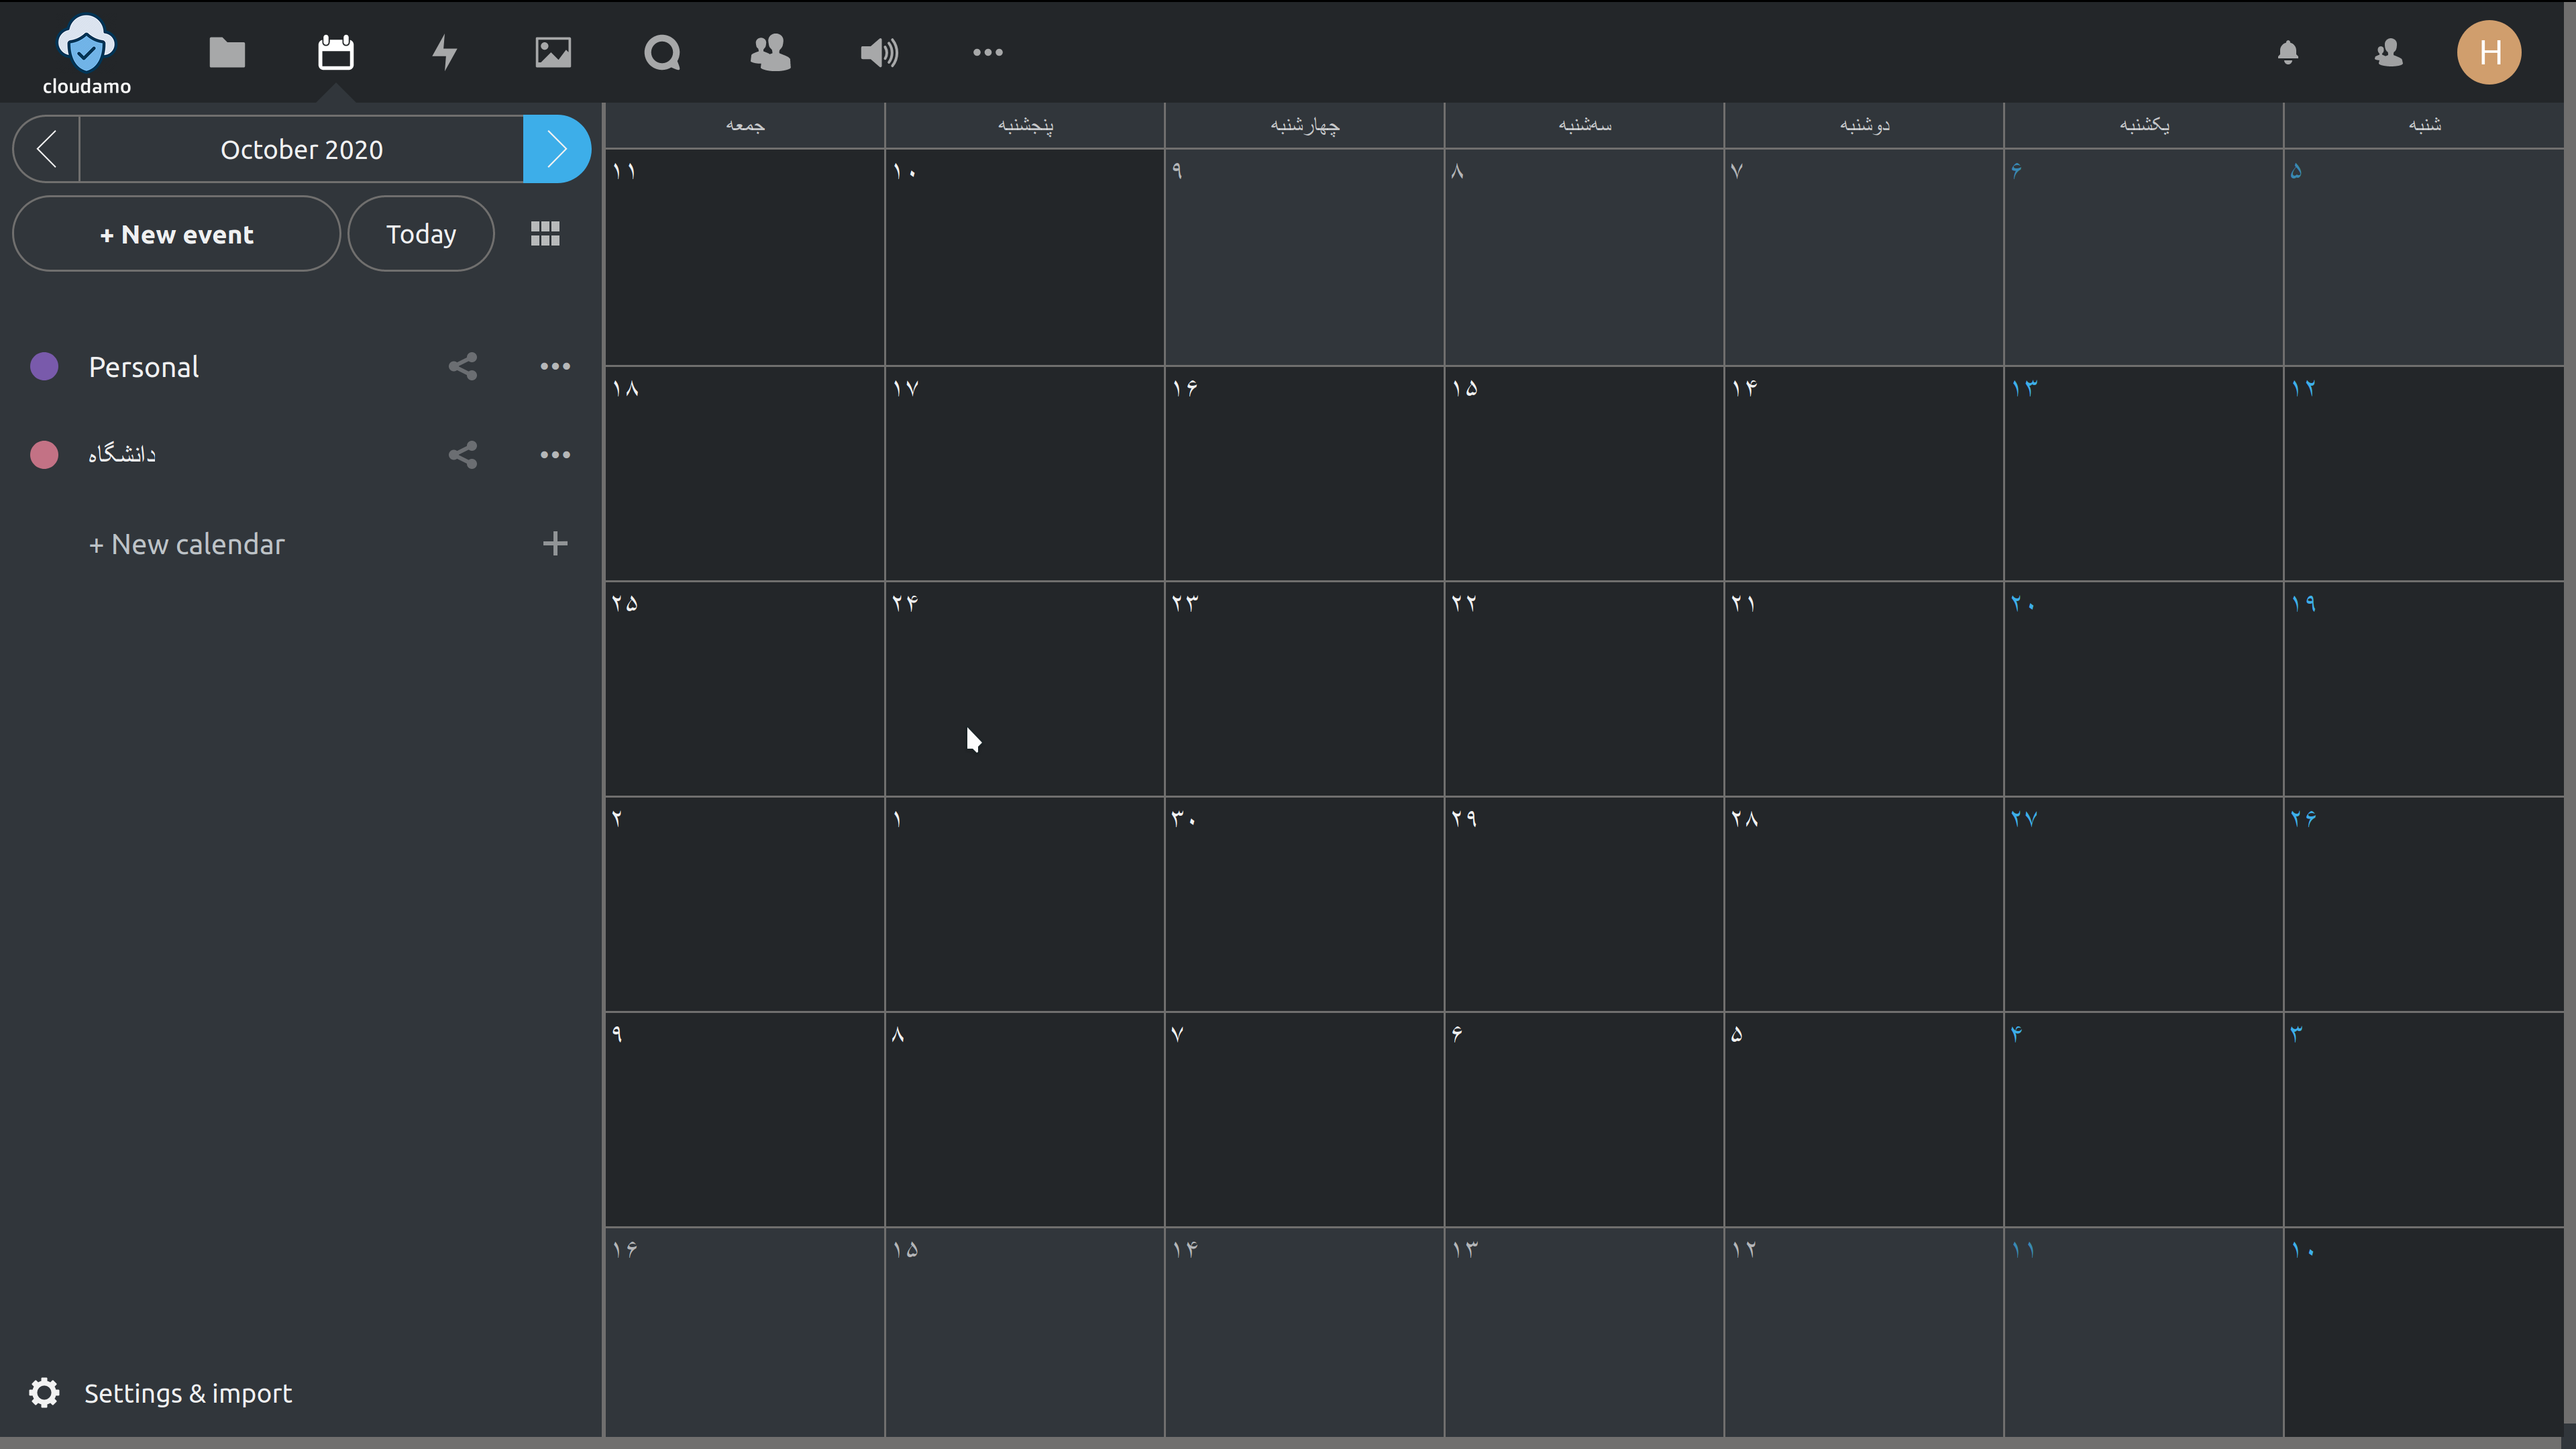Select day ۲۸ cell
Screen dimensions: 2576x1449
point(1865,904)
